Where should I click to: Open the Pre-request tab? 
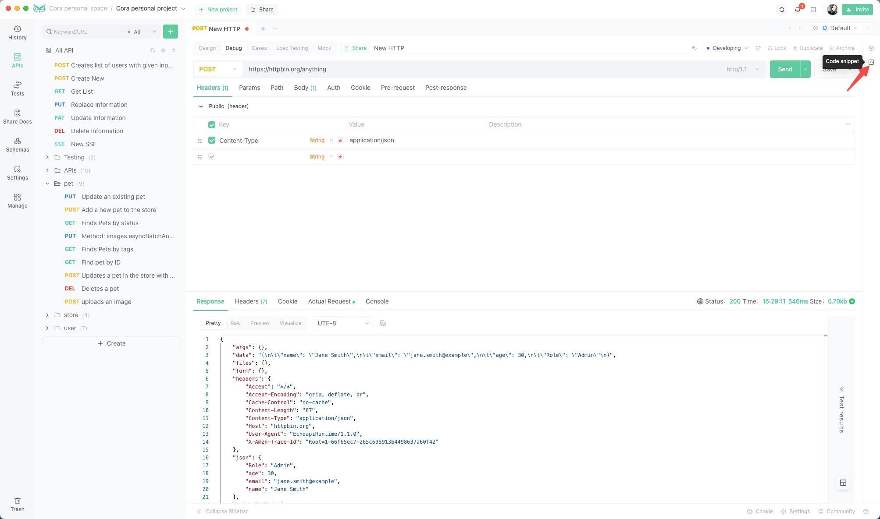point(398,88)
